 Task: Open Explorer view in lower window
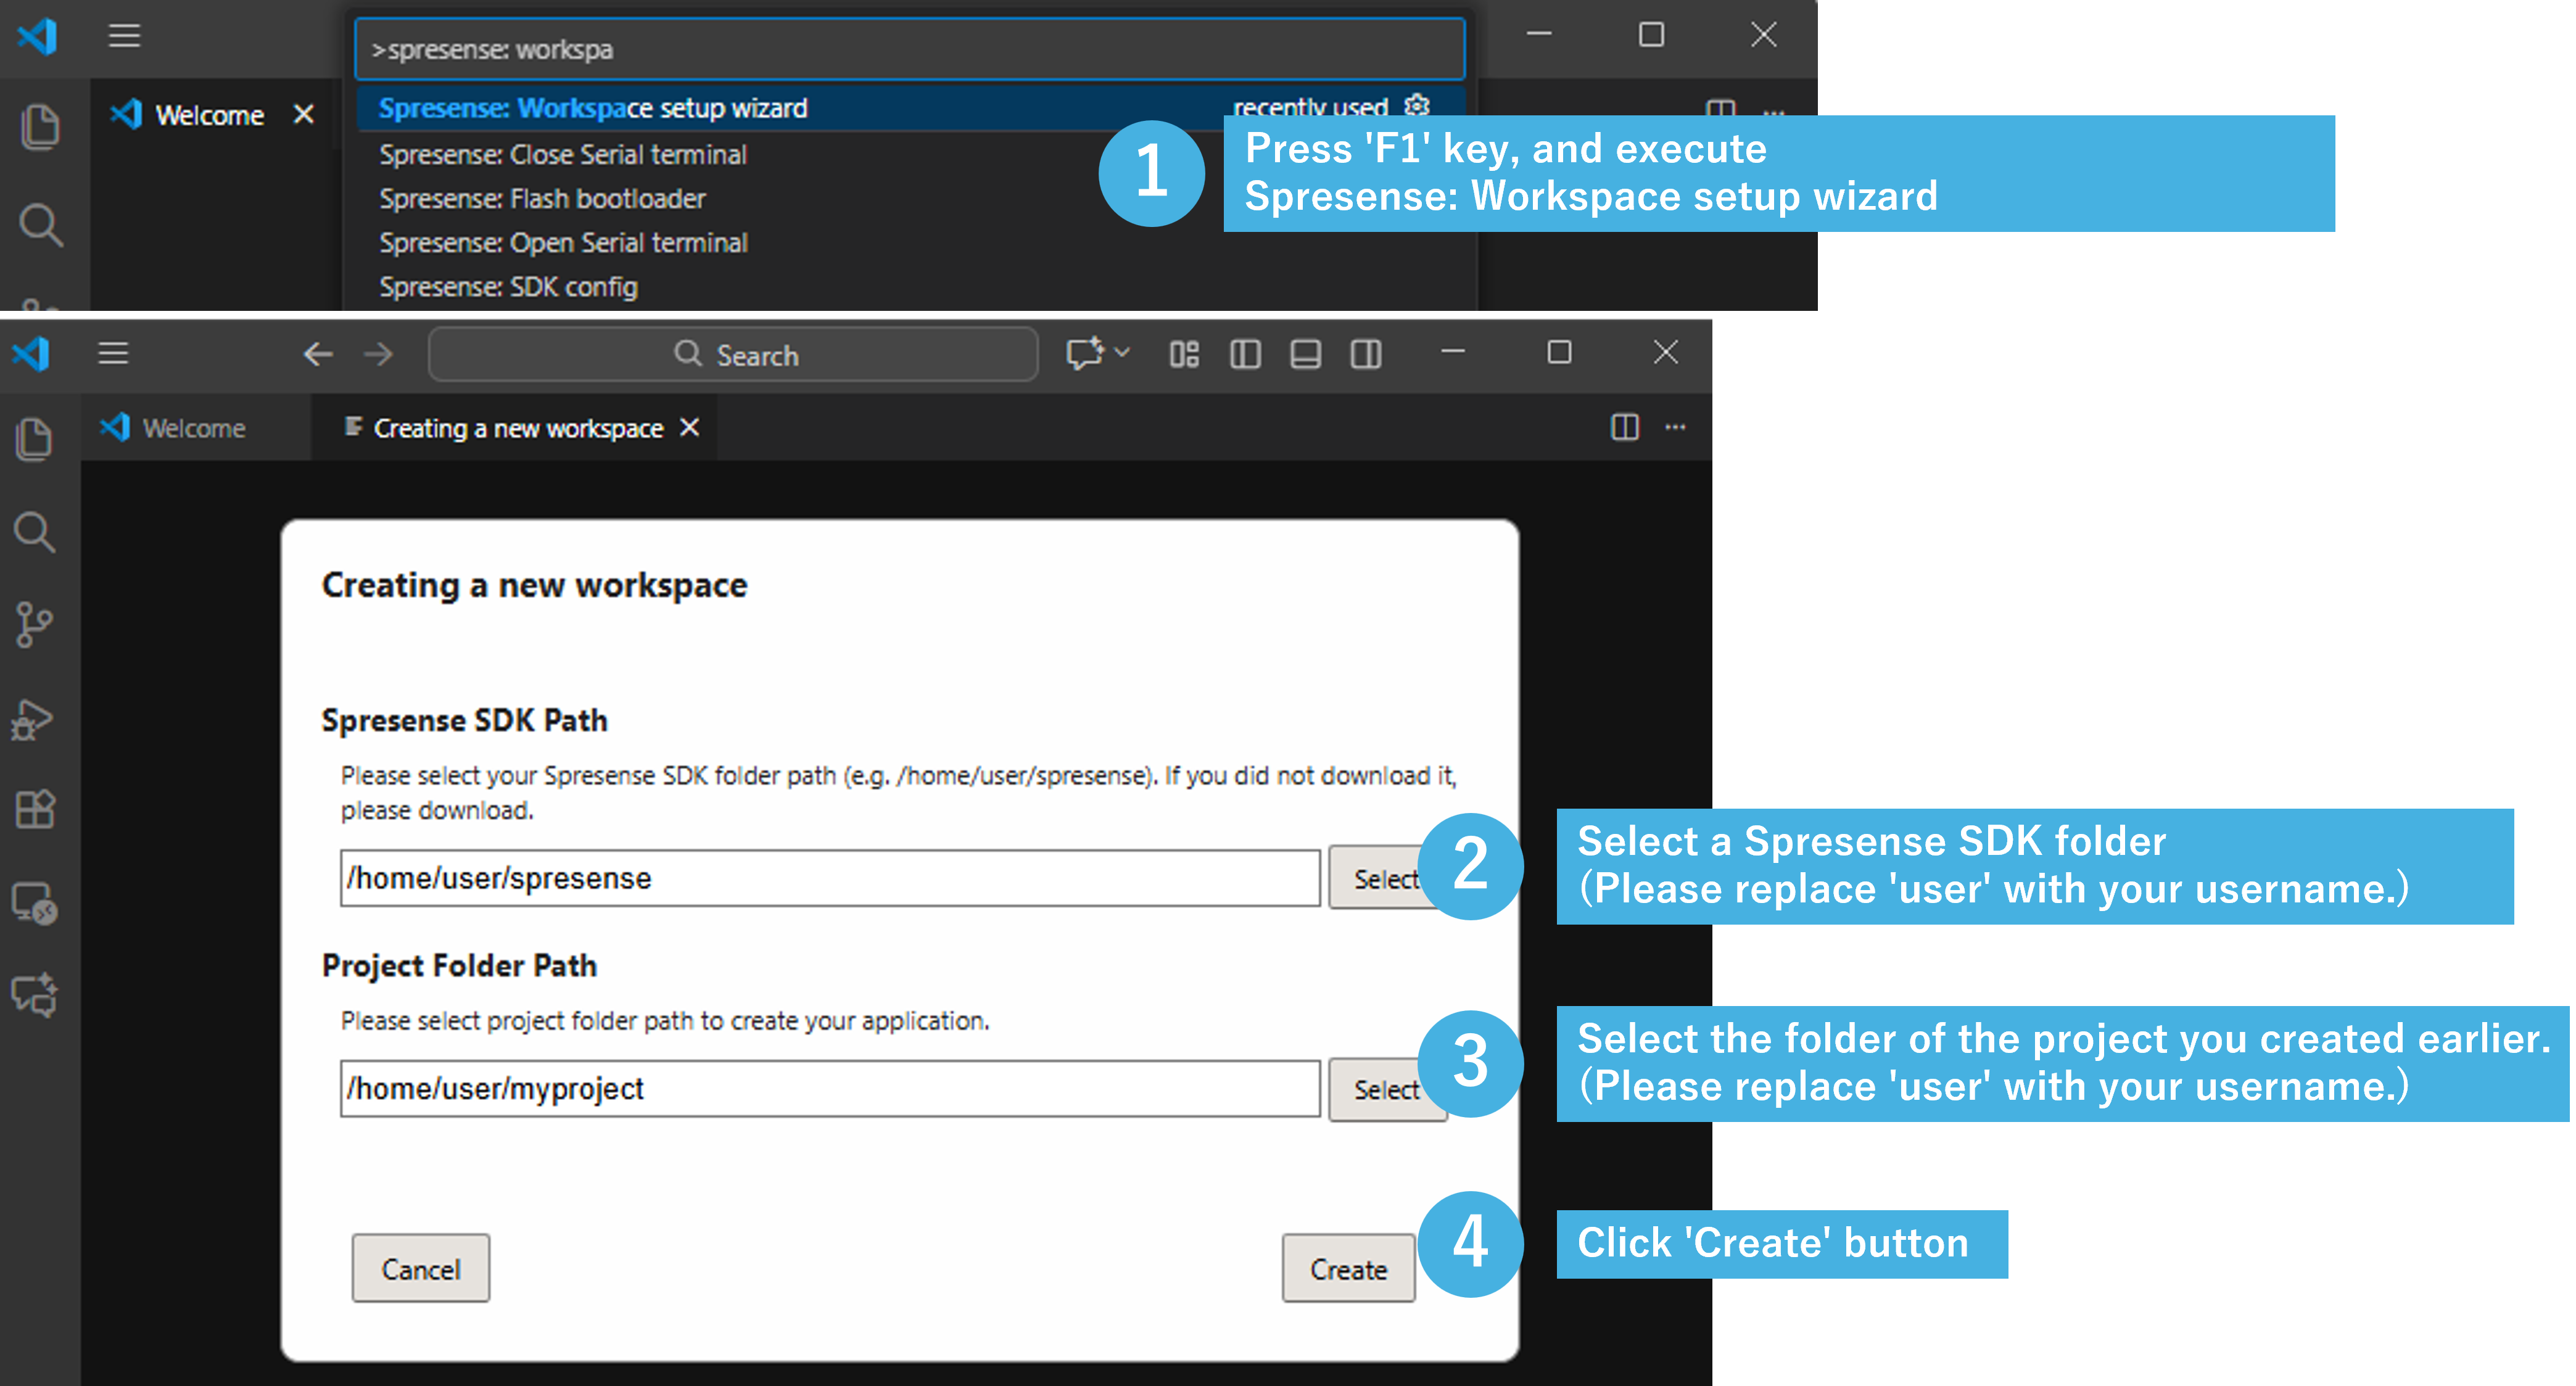(x=34, y=438)
